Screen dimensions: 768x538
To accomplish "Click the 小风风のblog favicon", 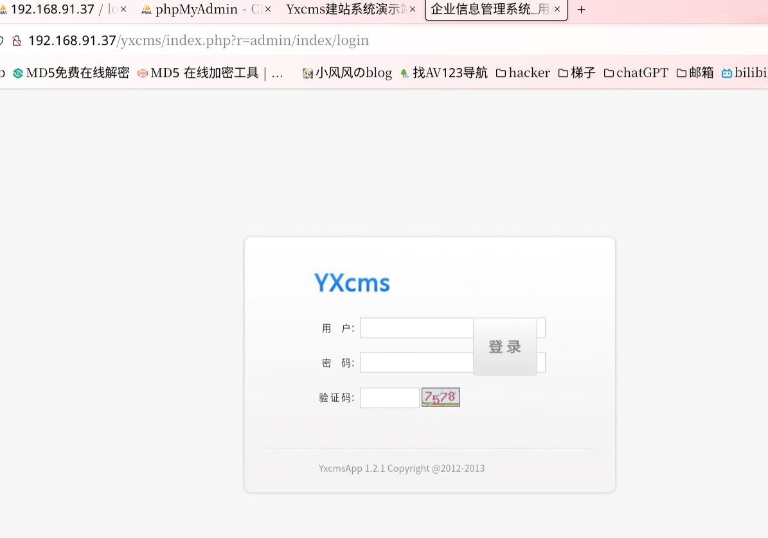I will pyautogui.click(x=308, y=73).
